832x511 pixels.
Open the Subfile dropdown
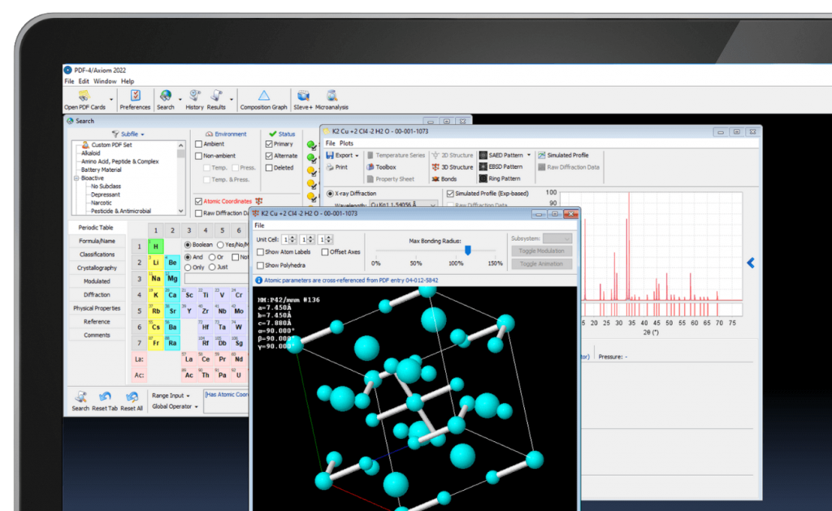point(128,134)
